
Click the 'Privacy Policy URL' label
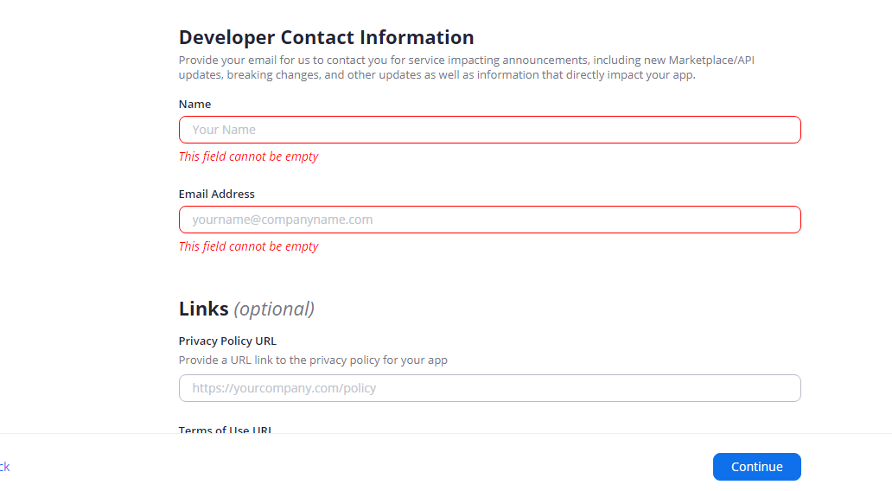point(227,341)
